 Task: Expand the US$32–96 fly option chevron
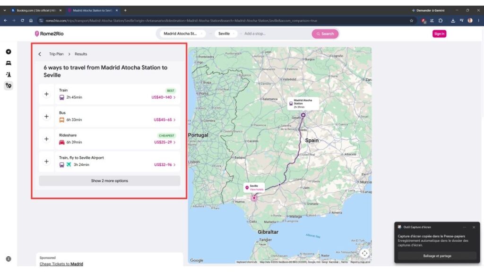click(x=174, y=165)
